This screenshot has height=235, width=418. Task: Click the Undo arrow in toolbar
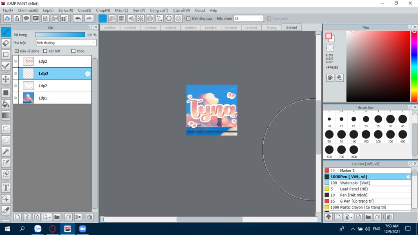(78, 18)
